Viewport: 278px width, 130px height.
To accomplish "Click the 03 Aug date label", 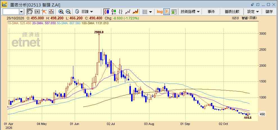I will (x=149, y=124).
